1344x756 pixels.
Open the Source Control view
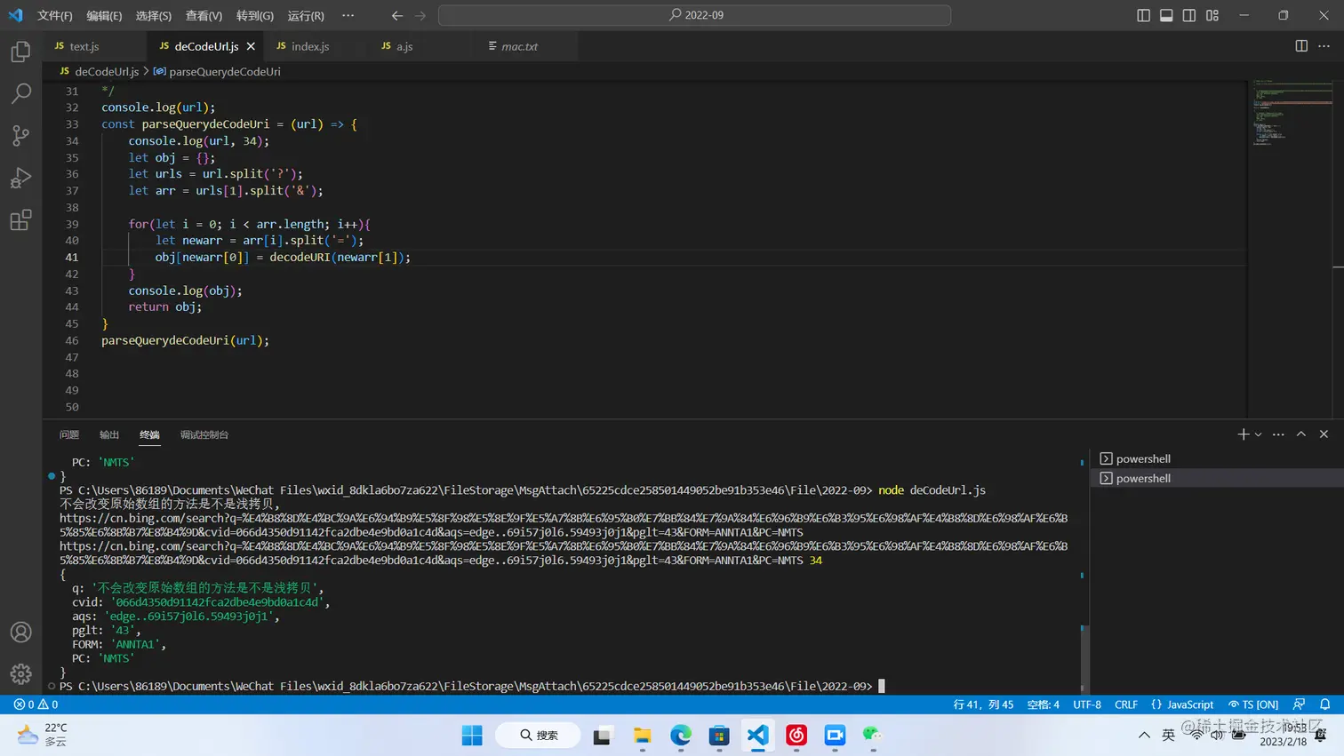20,135
